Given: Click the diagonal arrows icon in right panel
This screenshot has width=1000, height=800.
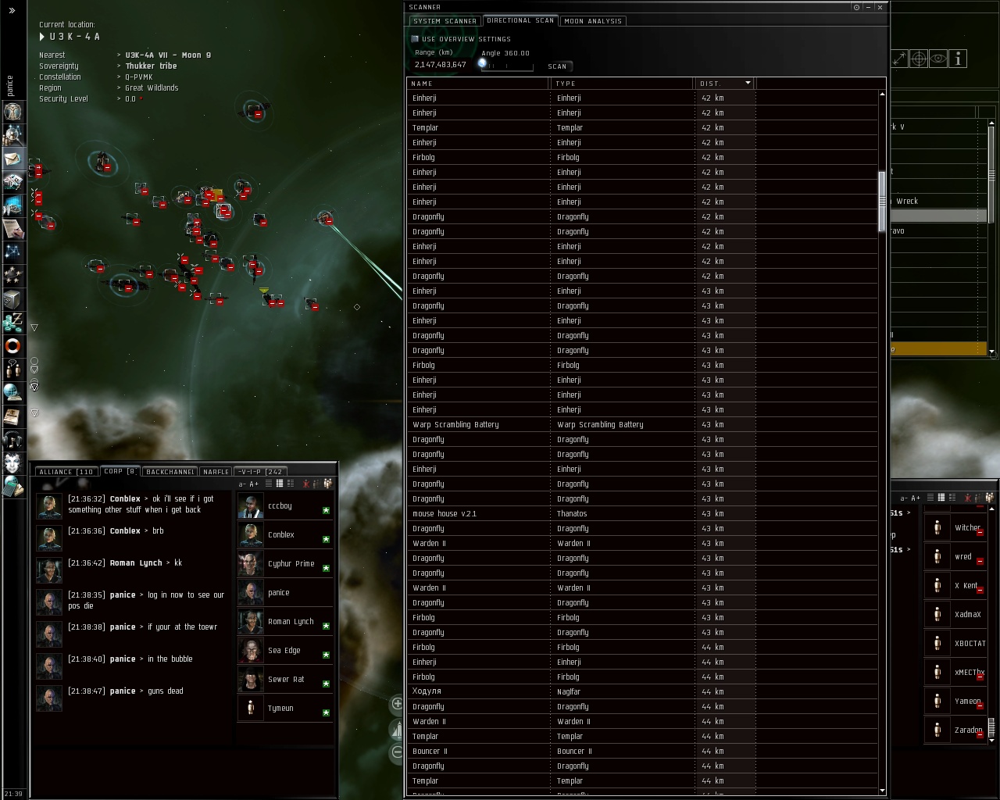Looking at the screenshot, I should tap(899, 59).
